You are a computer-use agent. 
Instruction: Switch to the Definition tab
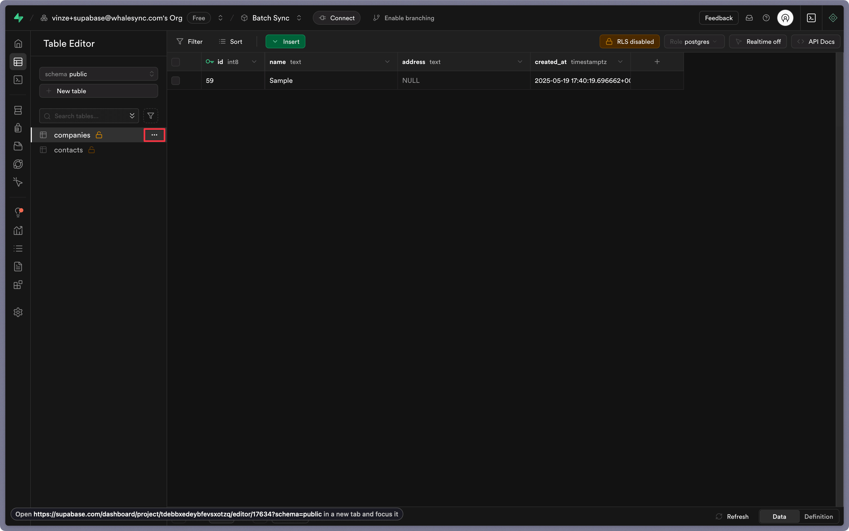point(818,517)
